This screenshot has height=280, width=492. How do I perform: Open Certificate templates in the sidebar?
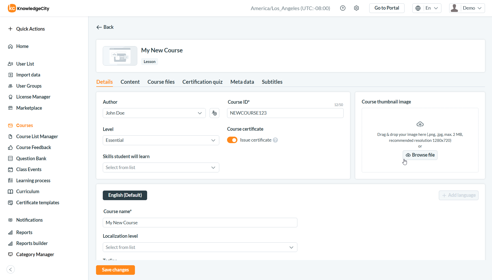[38, 202]
